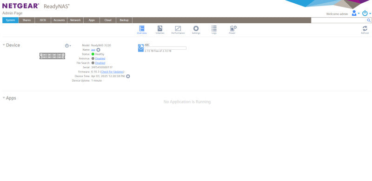This screenshot has height=181, width=372.
Task: Click 'No Application Is Running' text
Action: click(187, 102)
